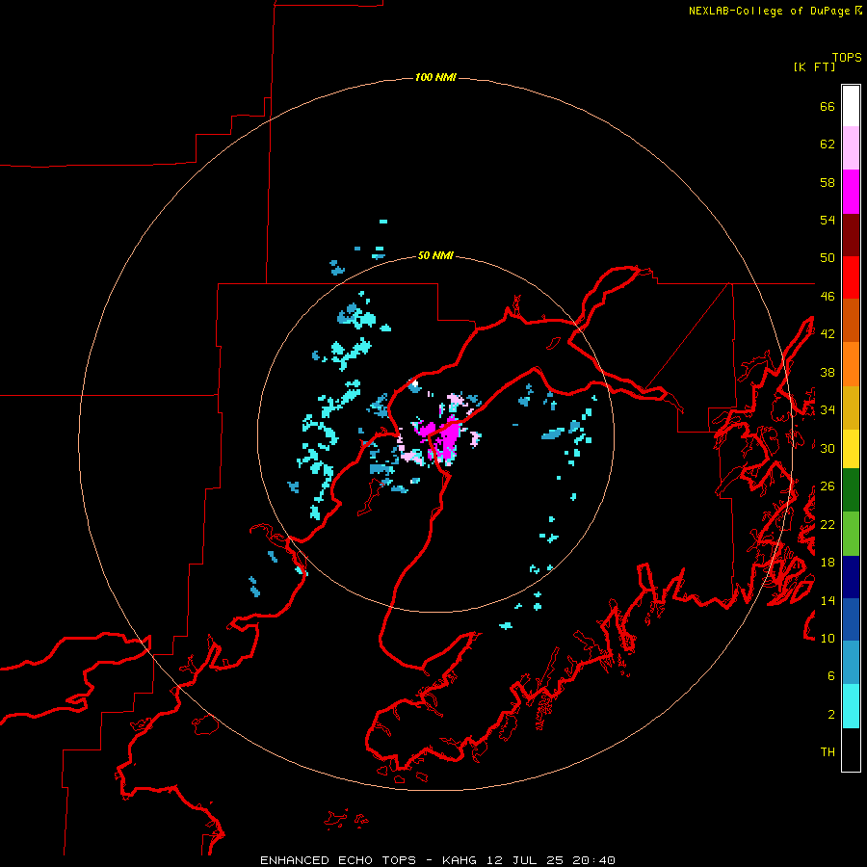The height and width of the screenshot is (867, 867).
Task: Click the 14 legend value label
Action: [828, 600]
